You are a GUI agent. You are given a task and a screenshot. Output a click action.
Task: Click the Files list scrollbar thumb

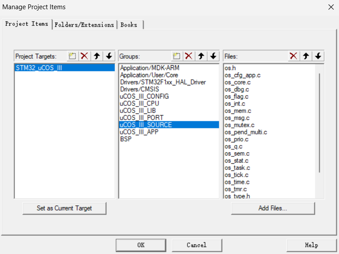pos(319,123)
